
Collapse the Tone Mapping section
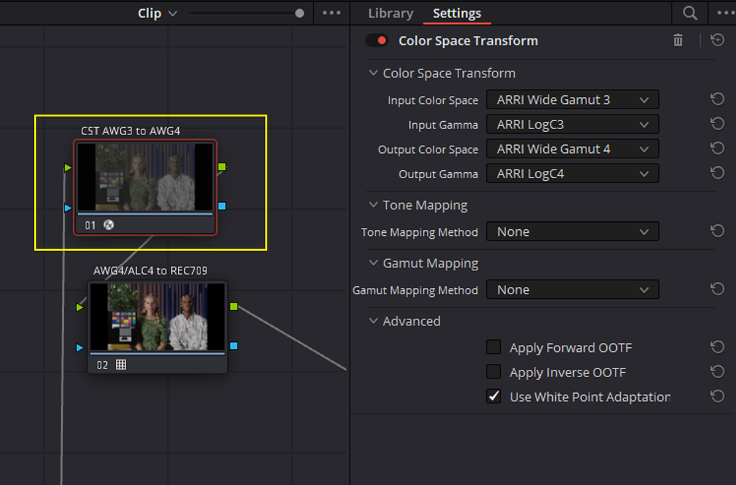373,205
